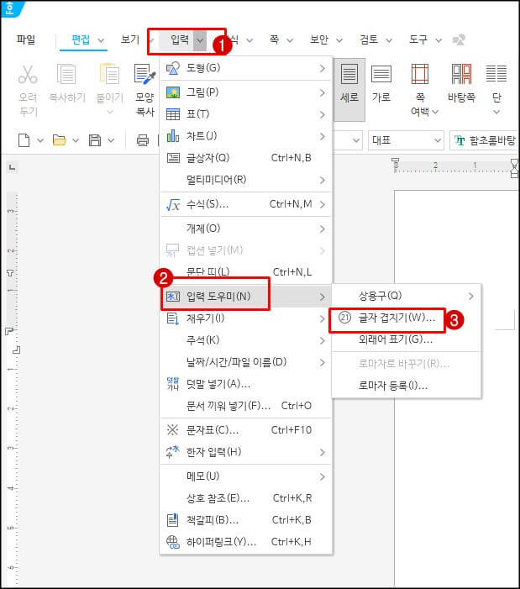Select 외래어 표기(G) submenu item
Screen dimensions: 520x589
(407, 339)
